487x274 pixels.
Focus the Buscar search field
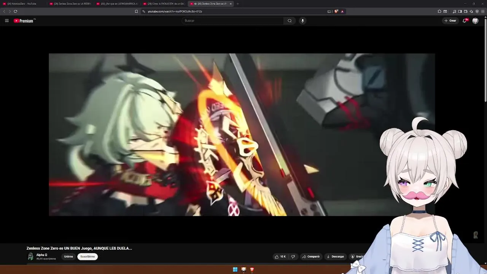(x=232, y=21)
